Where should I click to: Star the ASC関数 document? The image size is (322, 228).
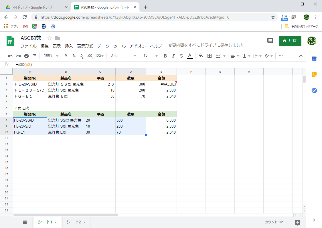click(x=49, y=38)
